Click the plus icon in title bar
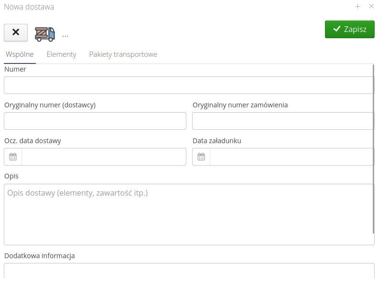Viewport: 378px width, 282px height. 357,7
